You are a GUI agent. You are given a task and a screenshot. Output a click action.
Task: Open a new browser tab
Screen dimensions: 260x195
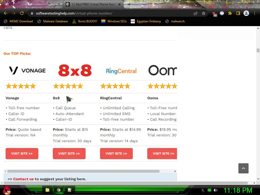click(x=129, y=4)
